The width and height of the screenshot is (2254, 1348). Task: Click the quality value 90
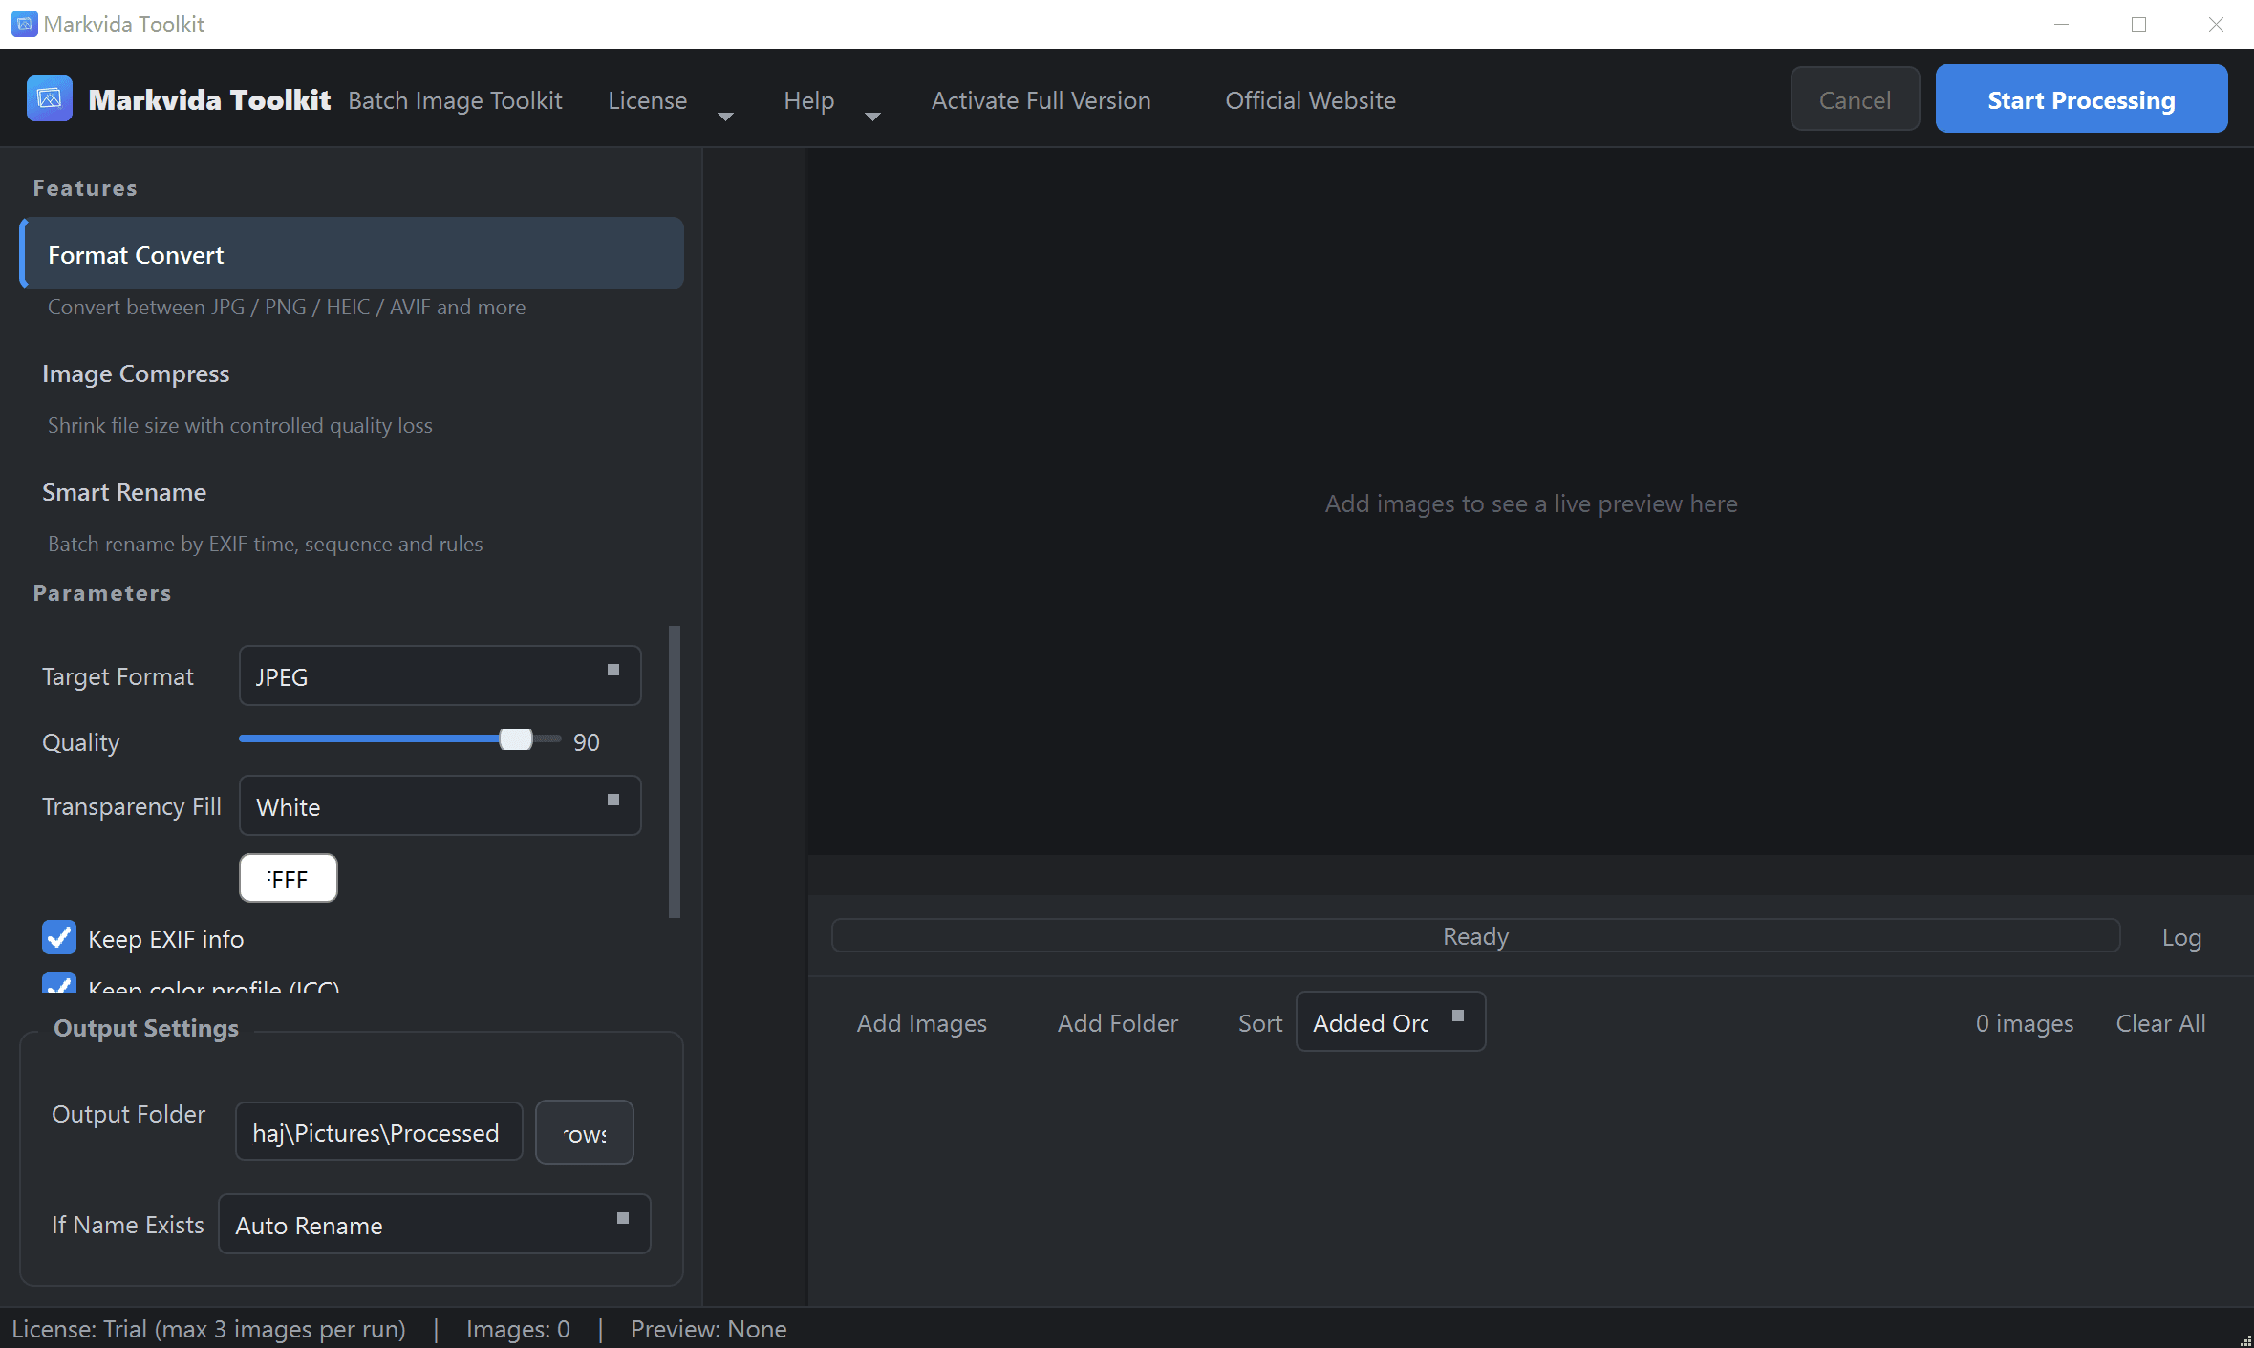coord(586,742)
